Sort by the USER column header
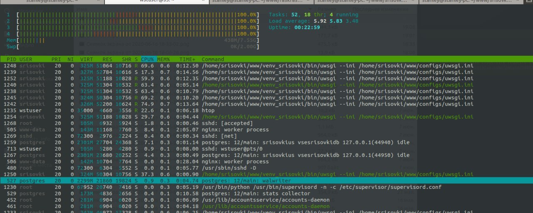Viewport: 533px width, 213px height. [x=26, y=59]
